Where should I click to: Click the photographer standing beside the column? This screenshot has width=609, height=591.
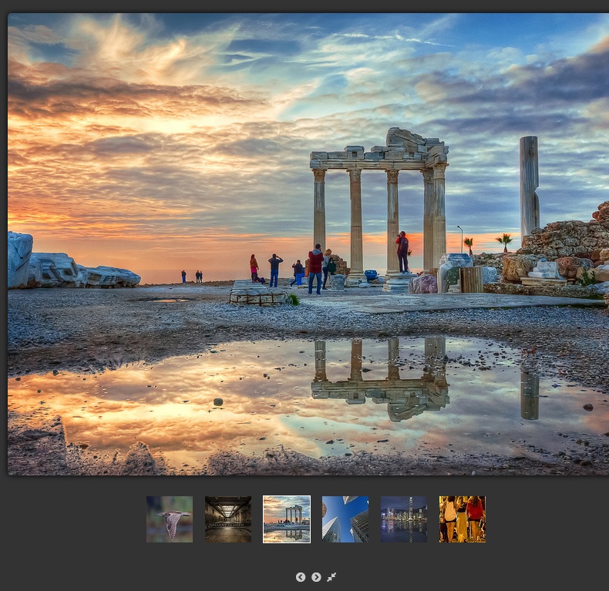coord(402,251)
